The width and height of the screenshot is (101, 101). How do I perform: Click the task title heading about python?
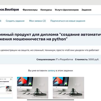point(50,37)
